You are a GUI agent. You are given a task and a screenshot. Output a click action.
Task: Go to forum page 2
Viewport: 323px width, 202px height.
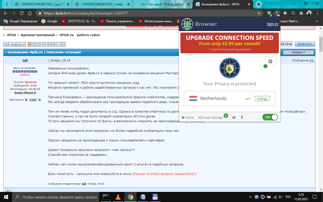point(34,44)
